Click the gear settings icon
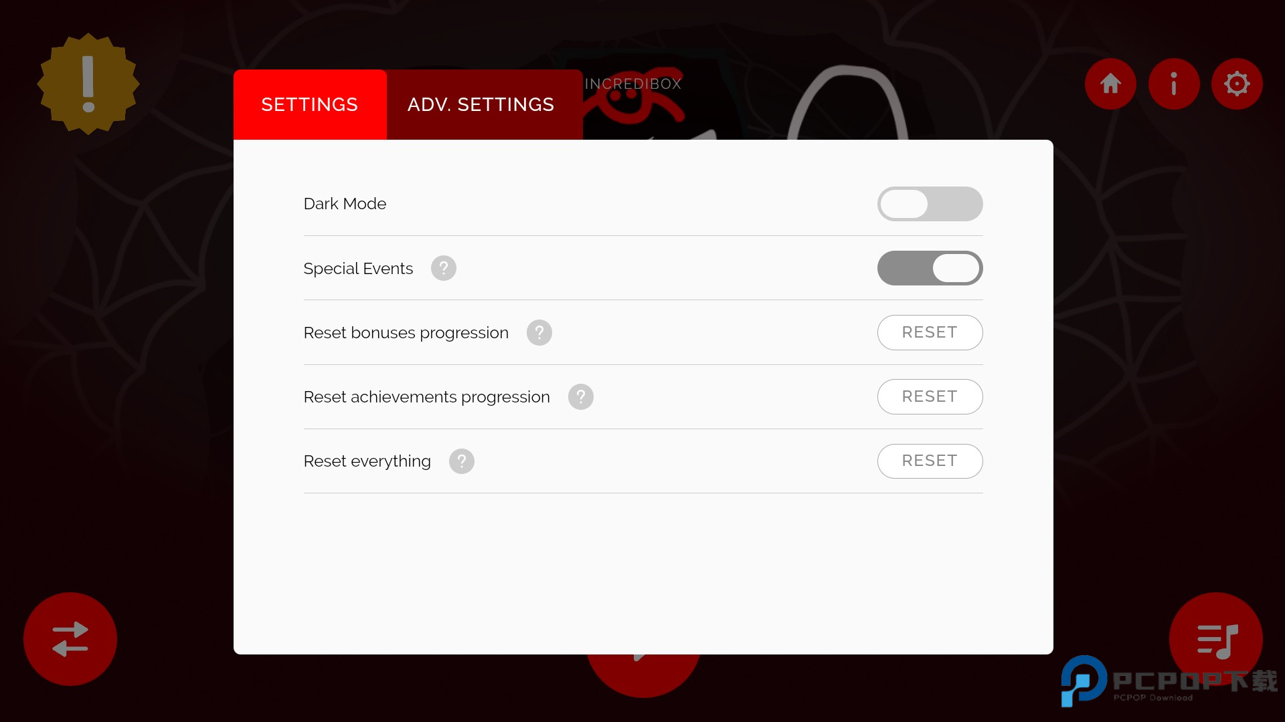The height and width of the screenshot is (722, 1285). pyautogui.click(x=1237, y=84)
